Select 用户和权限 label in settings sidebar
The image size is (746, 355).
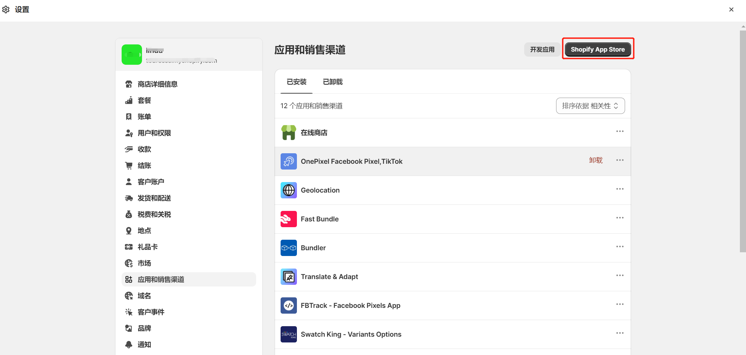click(x=154, y=133)
